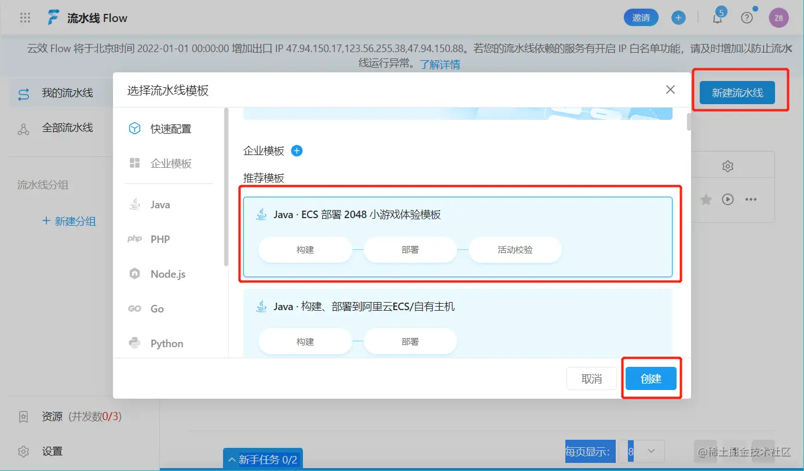
Task: Run pipeline with the play icon
Action: pyautogui.click(x=728, y=200)
